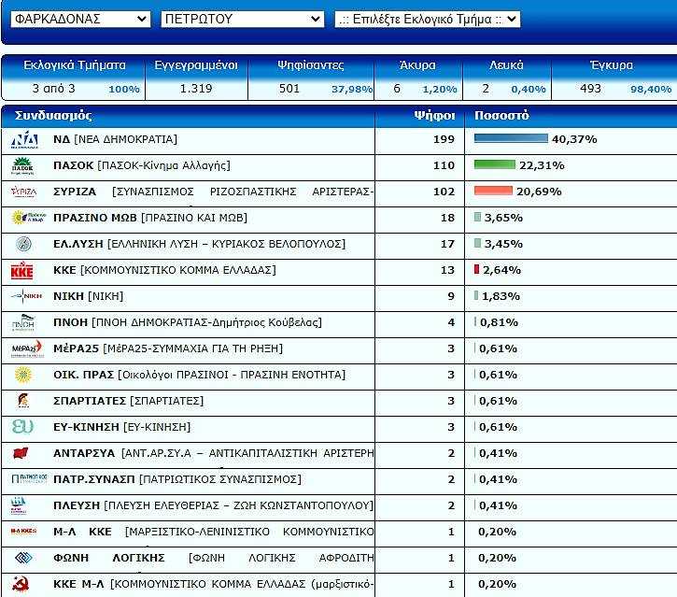This screenshot has width=677, height=597.
Task: Click the Συνδυασμός column header
Action: pos(53,116)
